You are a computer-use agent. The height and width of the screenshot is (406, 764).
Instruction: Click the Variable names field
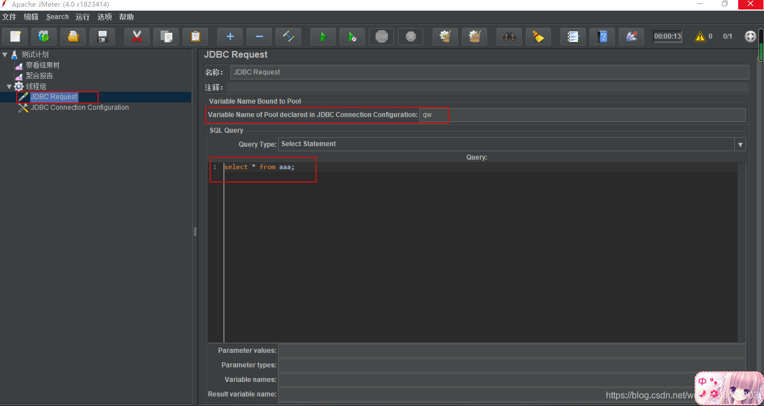tap(512, 380)
